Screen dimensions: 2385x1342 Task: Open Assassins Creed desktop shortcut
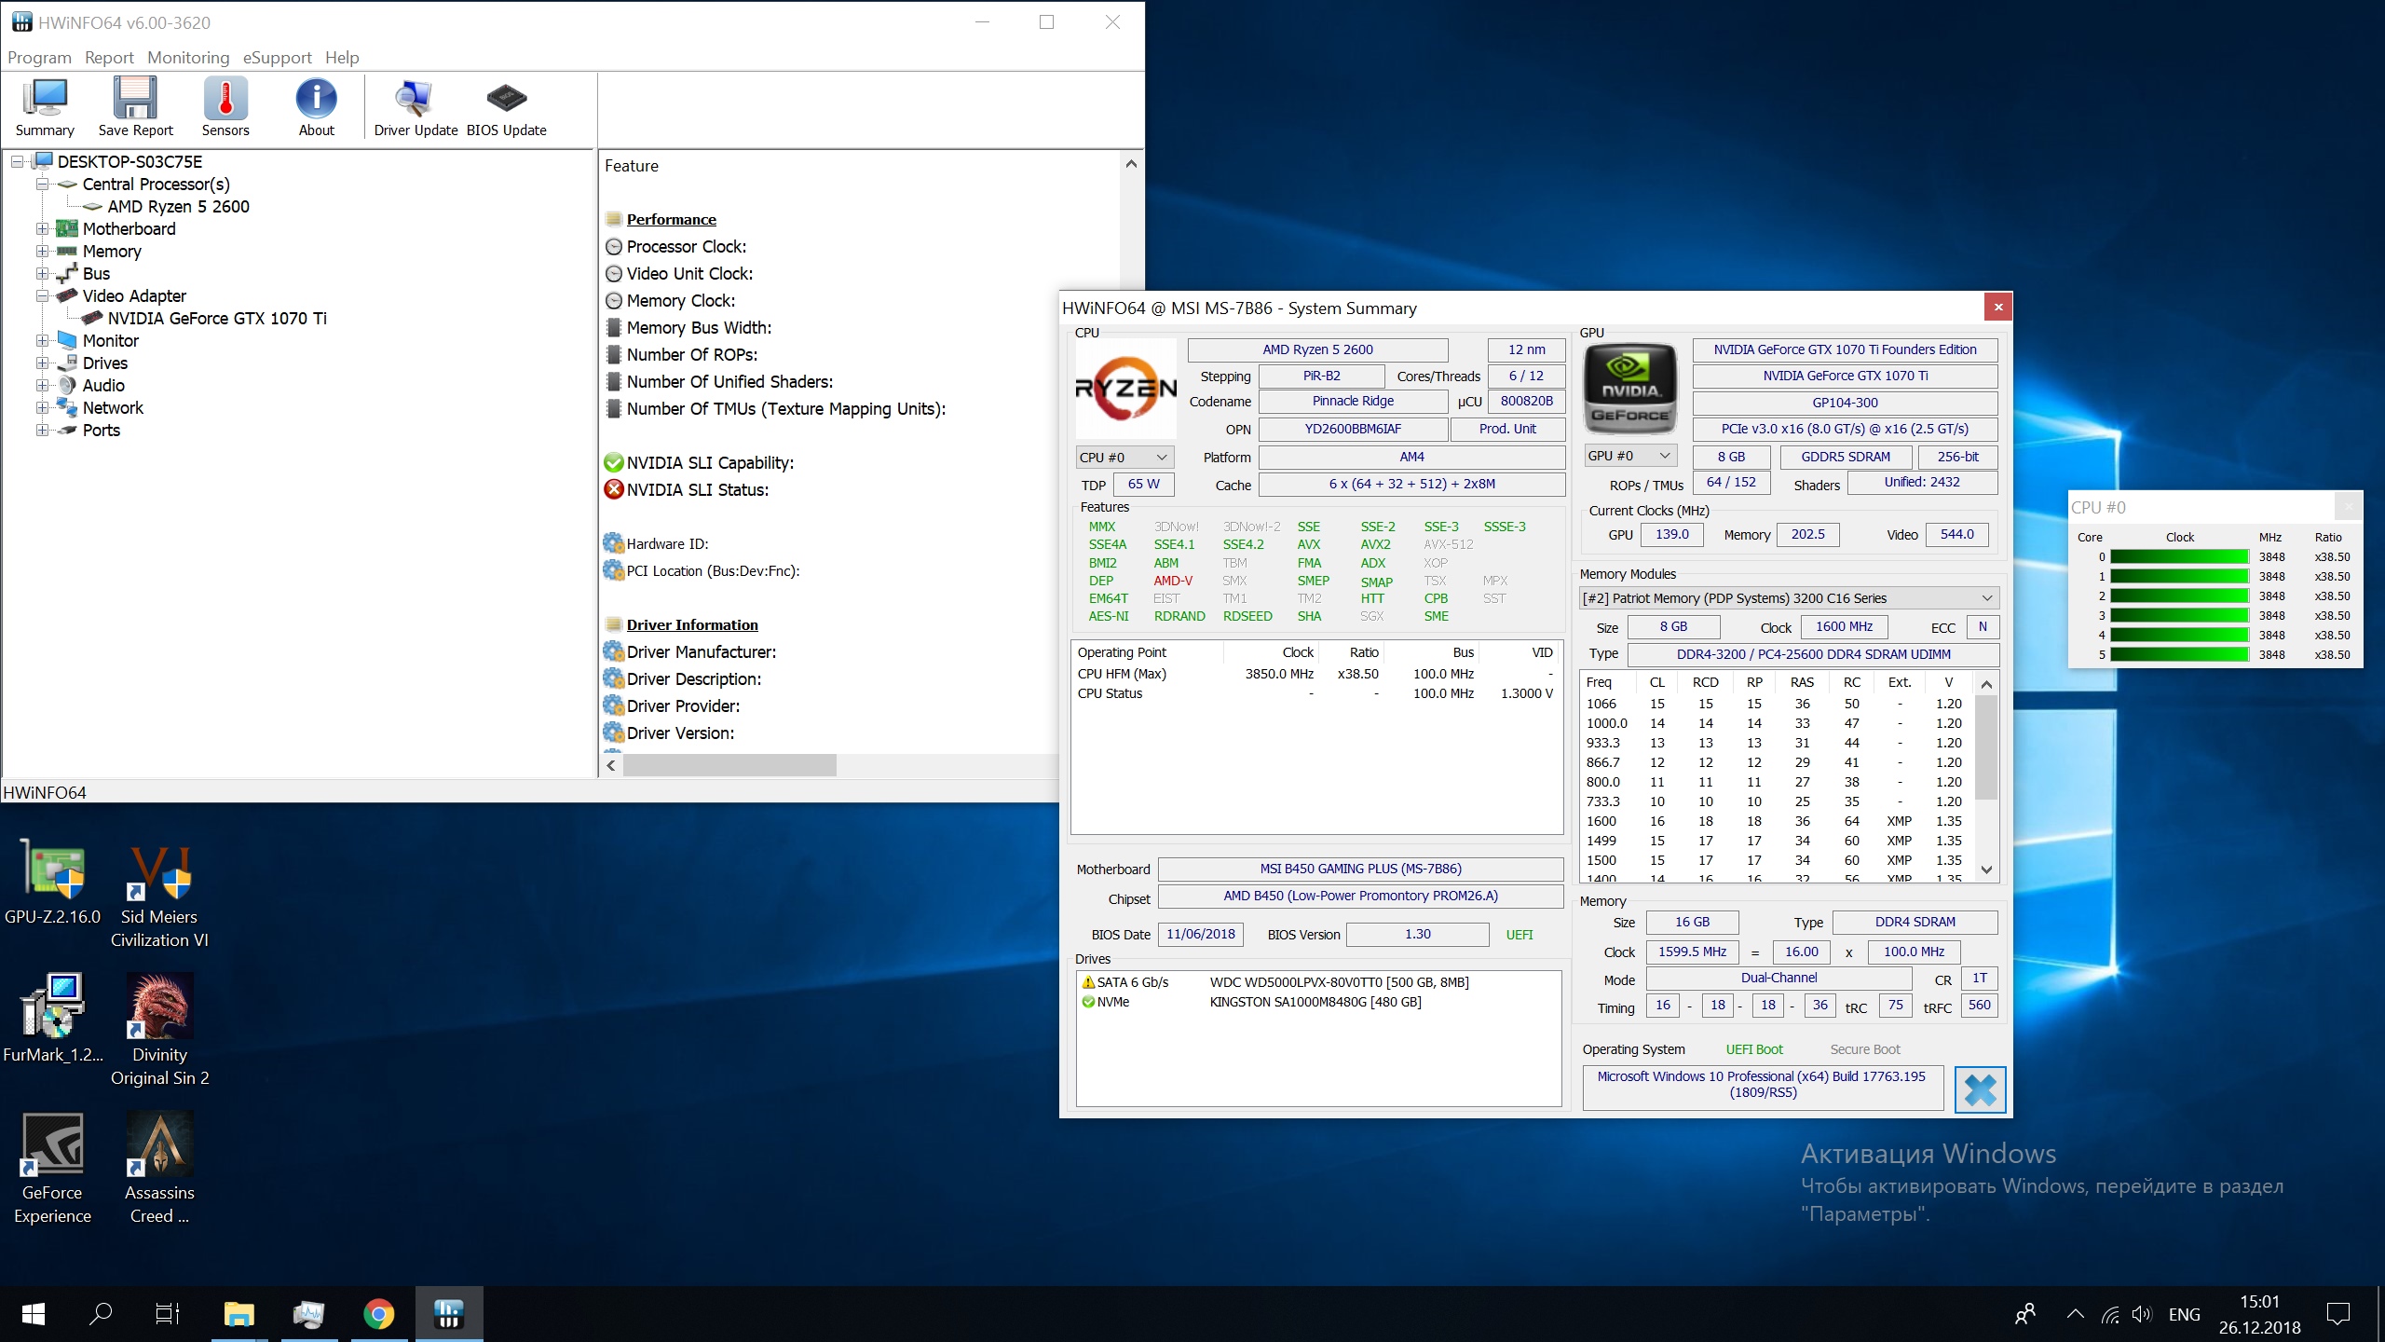[159, 1168]
